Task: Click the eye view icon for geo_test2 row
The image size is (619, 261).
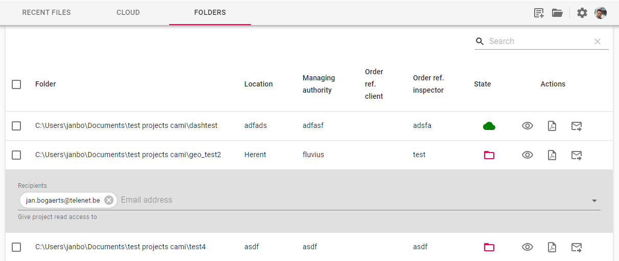Action: (528, 155)
